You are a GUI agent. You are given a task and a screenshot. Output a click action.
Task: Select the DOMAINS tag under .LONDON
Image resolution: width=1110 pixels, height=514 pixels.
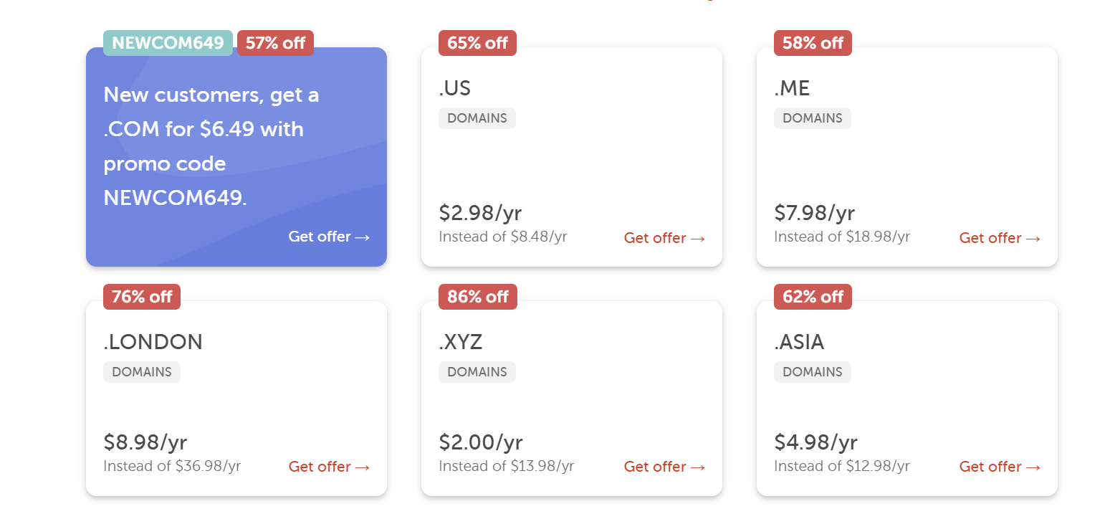[142, 372]
